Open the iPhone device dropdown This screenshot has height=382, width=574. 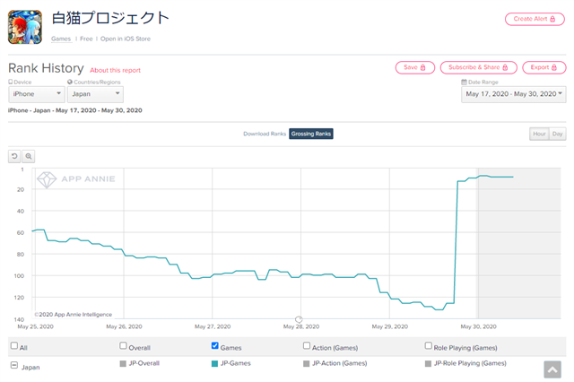tap(37, 94)
